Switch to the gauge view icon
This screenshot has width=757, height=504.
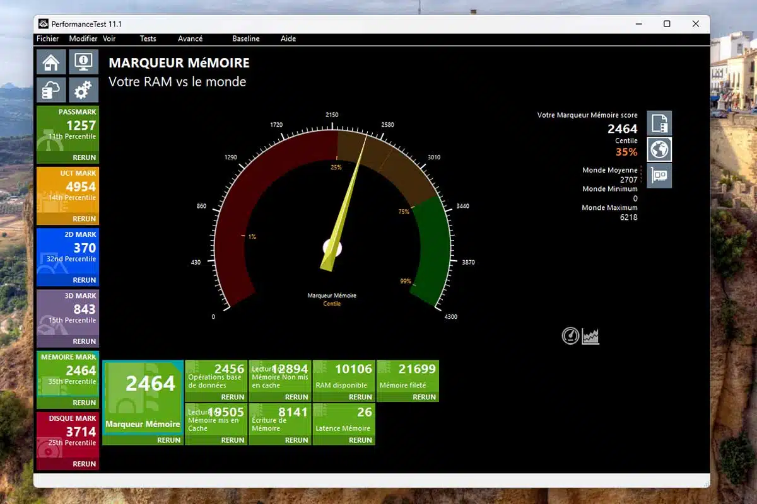(570, 336)
